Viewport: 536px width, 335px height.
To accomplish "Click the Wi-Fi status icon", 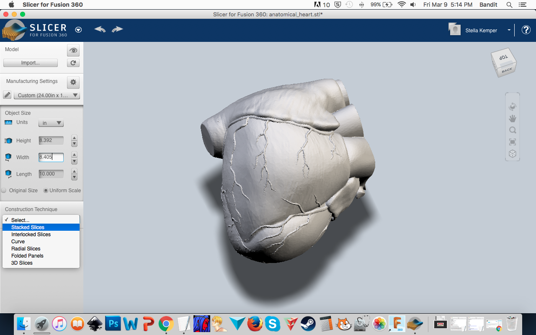I will (x=402, y=5).
